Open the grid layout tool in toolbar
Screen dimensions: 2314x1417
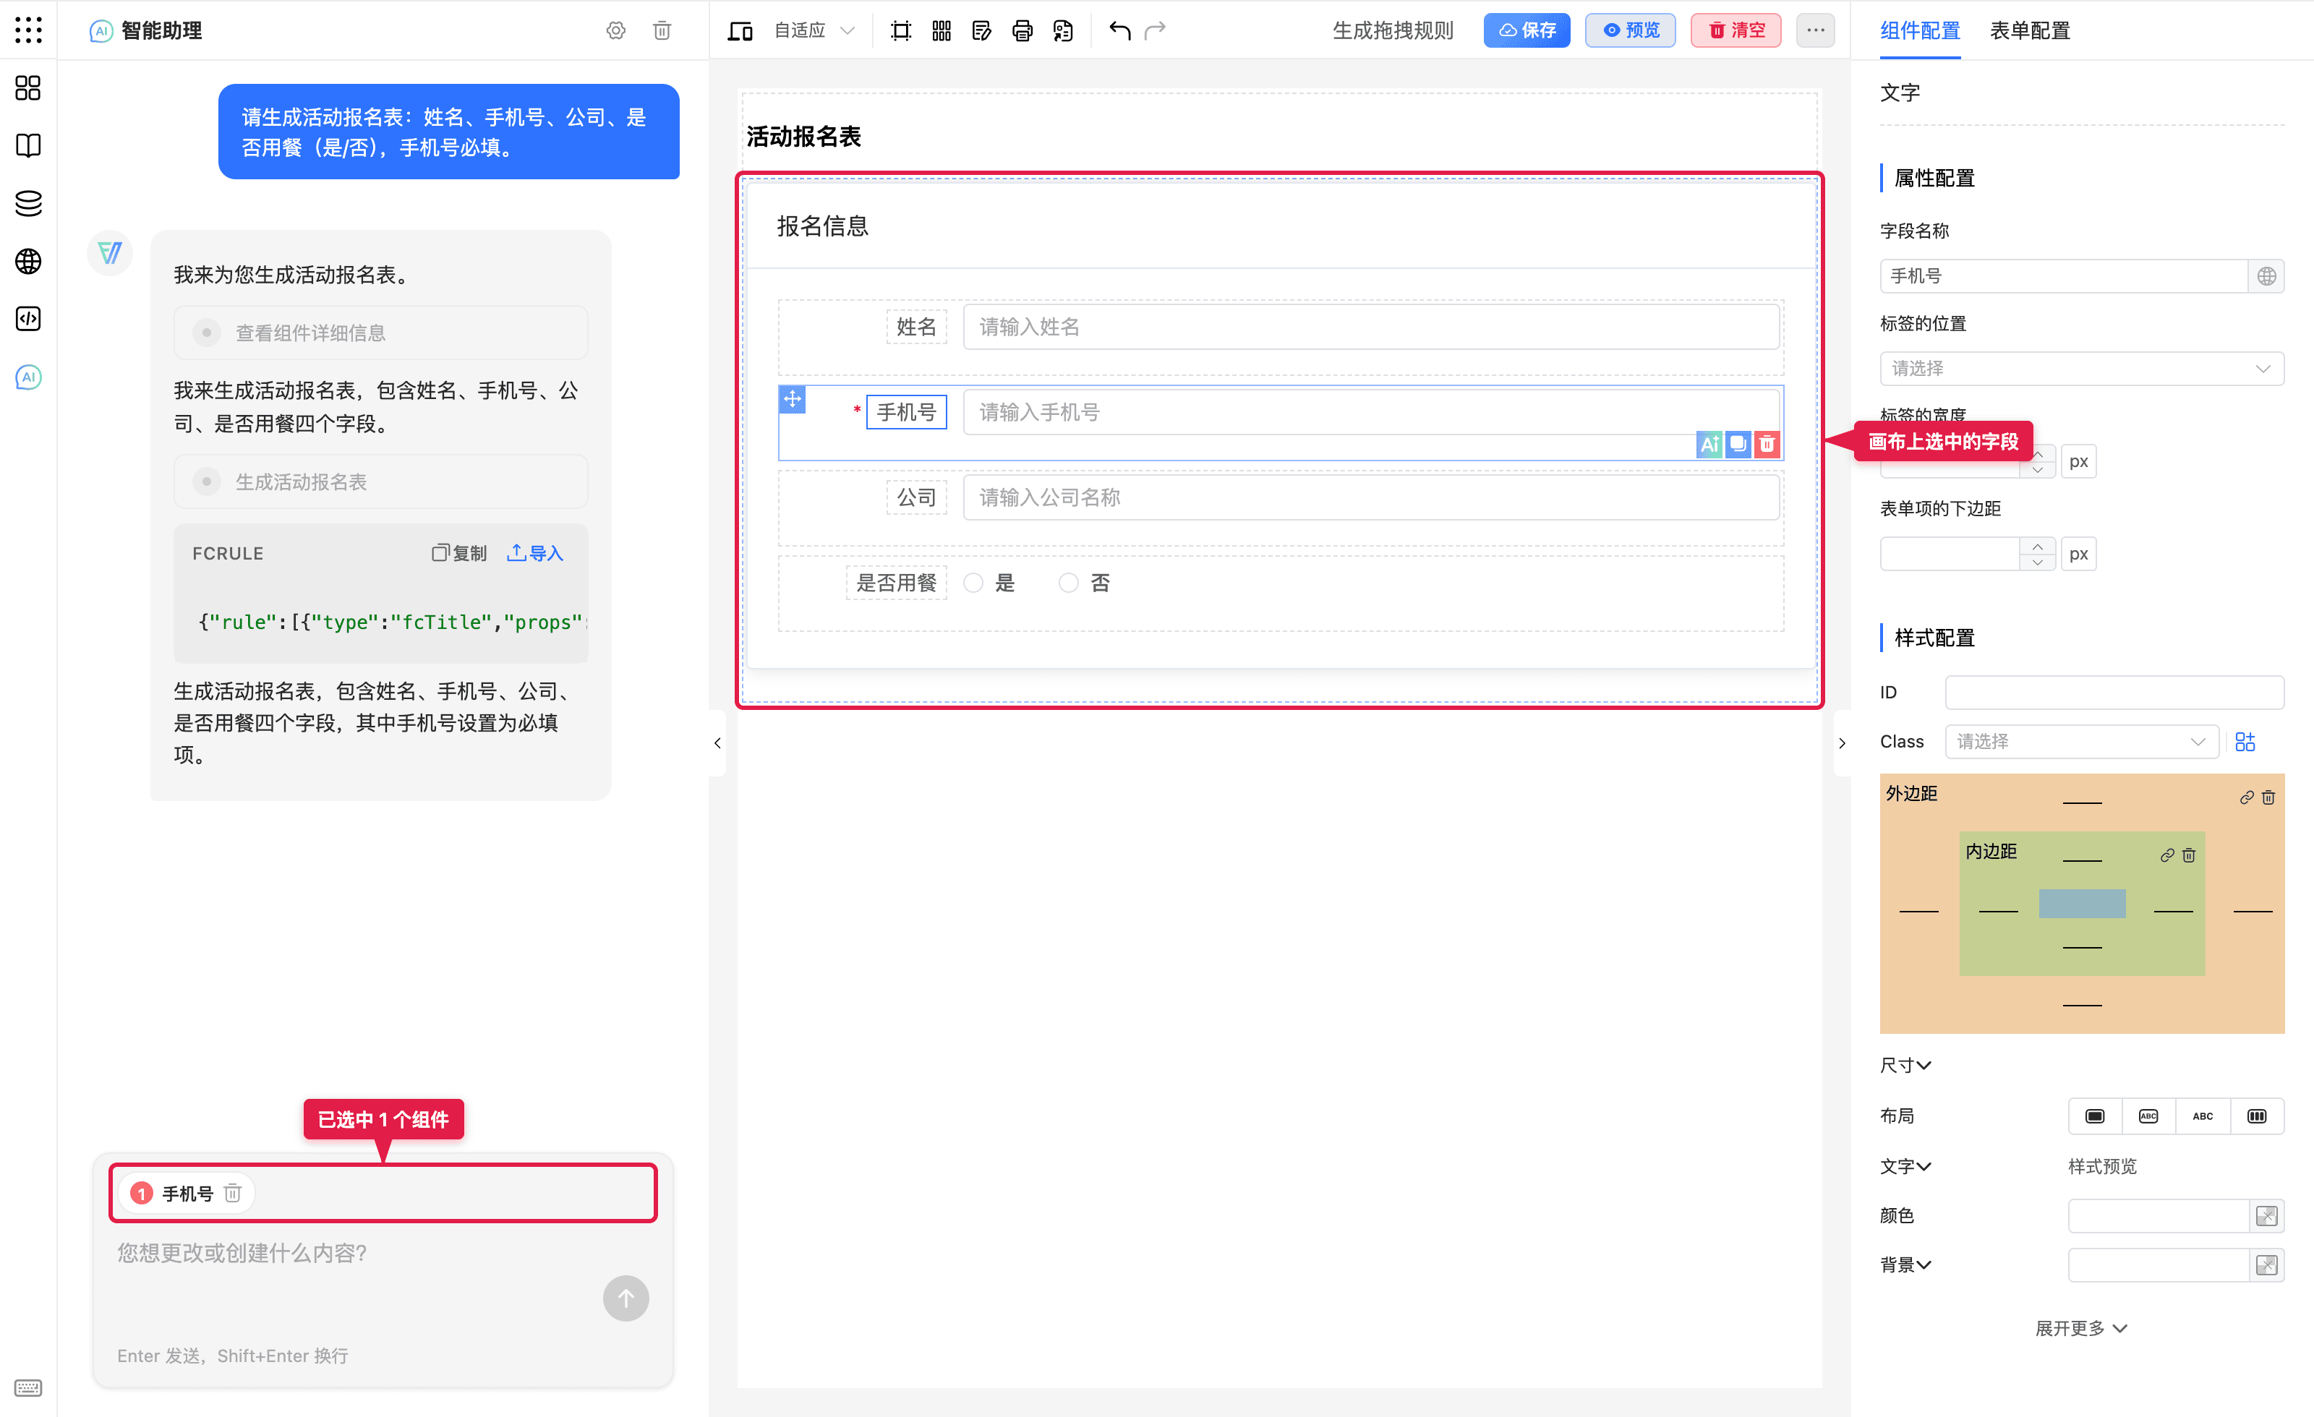tap(942, 31)
